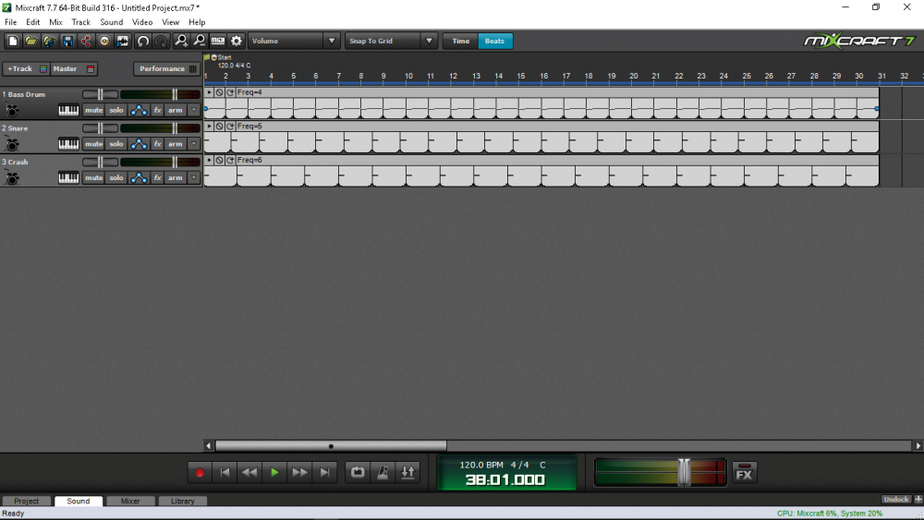This screenshot has width=924, height=520.
Task: Click the Save project floppy disk icon
Action: 67,41
